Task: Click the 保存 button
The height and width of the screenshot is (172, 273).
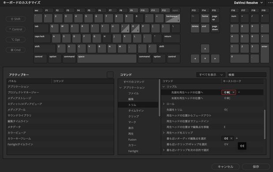Action: [256, 167]
